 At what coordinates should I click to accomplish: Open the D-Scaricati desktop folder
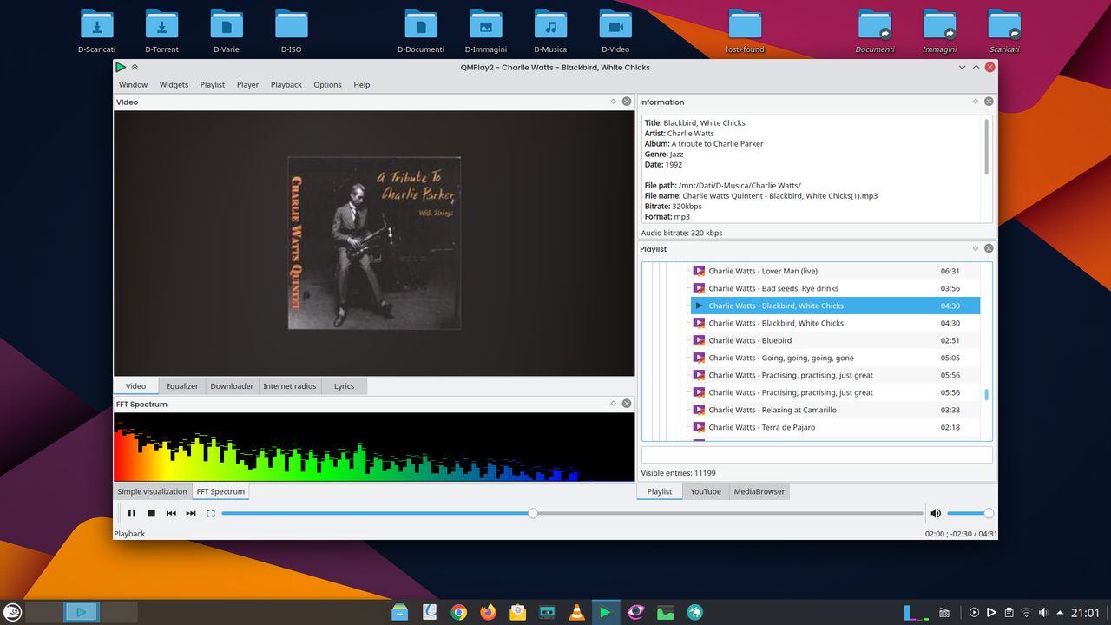point(96,30)
